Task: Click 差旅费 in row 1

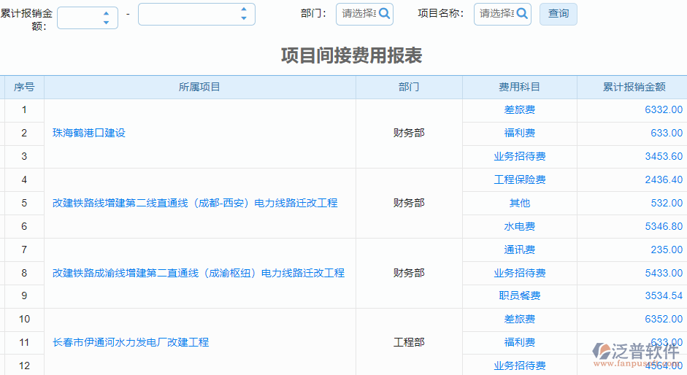Action: pos(520,110)
